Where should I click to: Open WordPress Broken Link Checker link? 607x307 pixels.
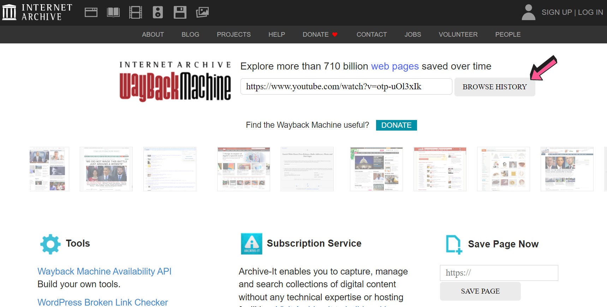[103, 302]
